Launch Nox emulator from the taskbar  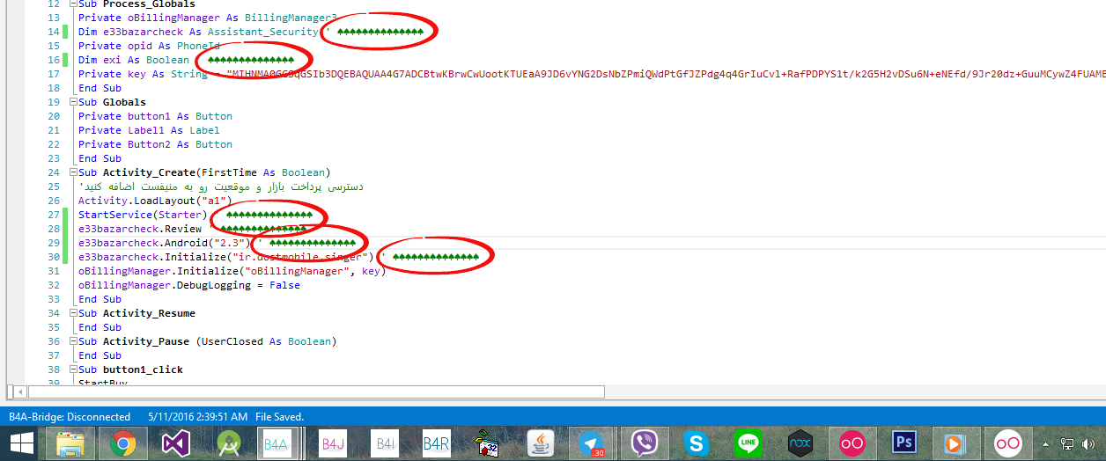point(800,443)
